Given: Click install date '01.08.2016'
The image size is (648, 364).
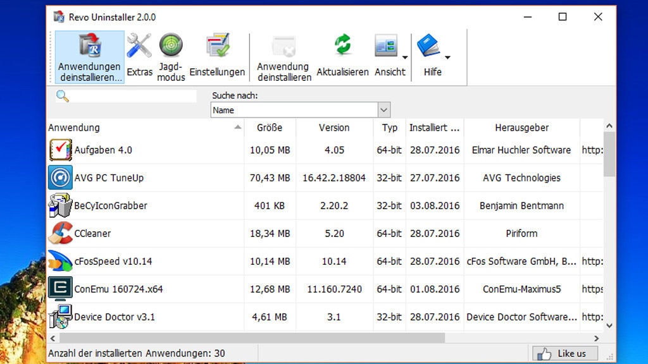Looking at the screenshot, I should click(x=435, y=289).
